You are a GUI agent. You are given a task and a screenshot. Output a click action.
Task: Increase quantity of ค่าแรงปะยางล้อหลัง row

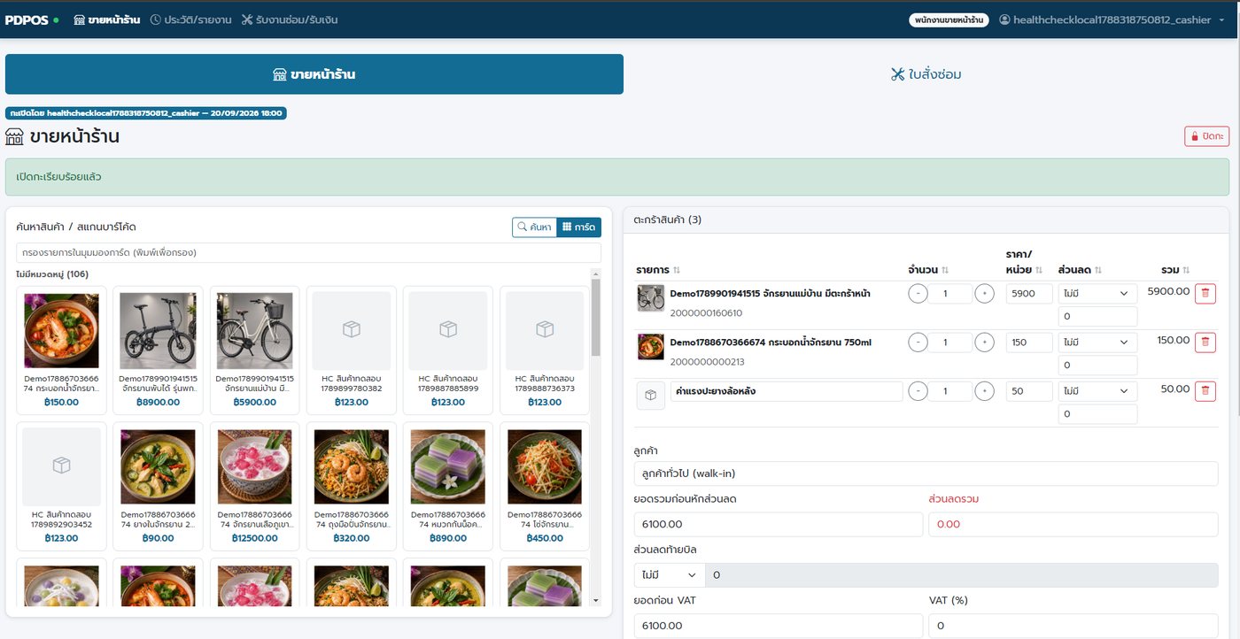tap(984, 391)
